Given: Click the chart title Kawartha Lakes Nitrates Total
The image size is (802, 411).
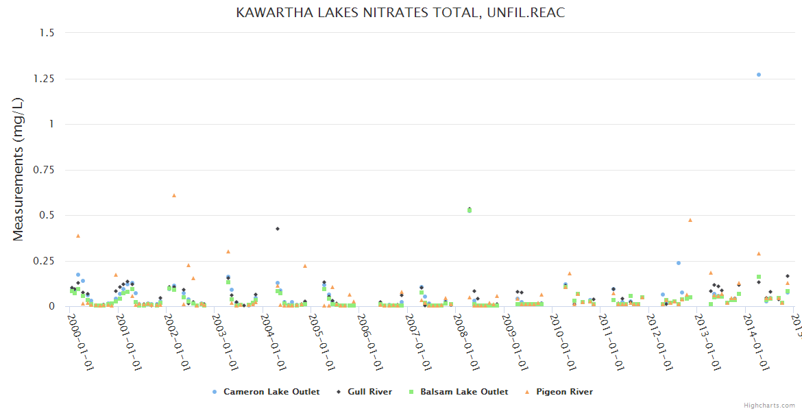Looking at the screenshot, I should point(400,13).
